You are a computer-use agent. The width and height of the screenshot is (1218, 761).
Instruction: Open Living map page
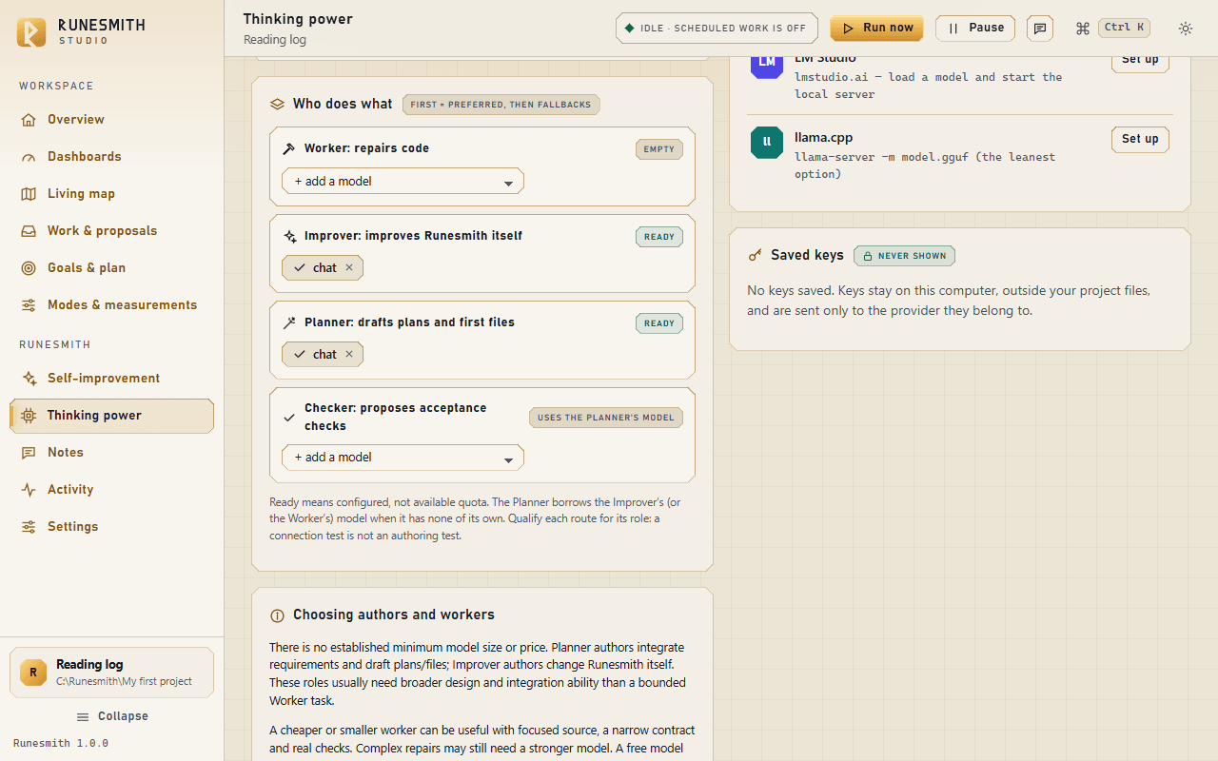(x=111, y=194)
